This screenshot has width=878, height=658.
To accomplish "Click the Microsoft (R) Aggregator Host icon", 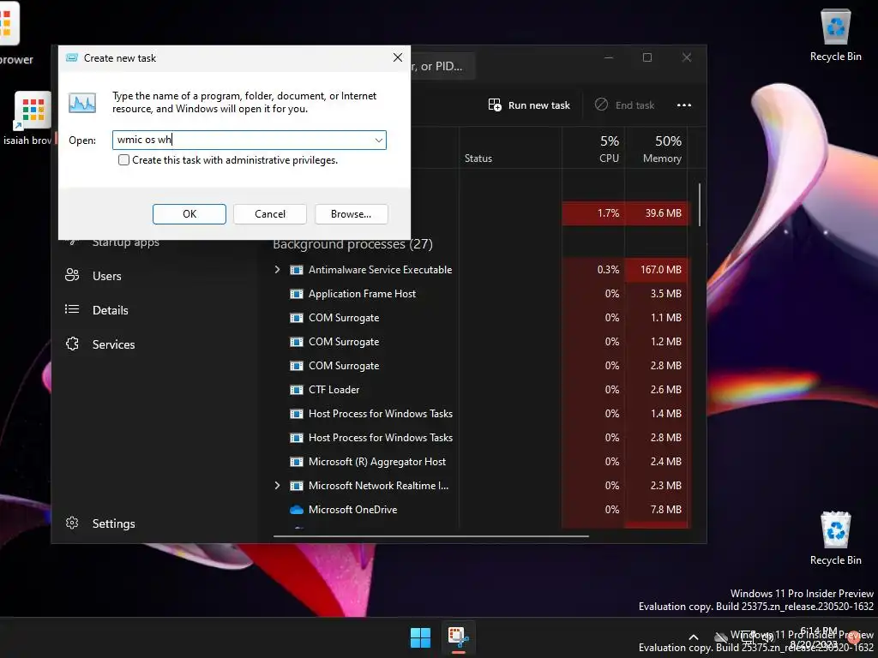I will tap(296, 462).
